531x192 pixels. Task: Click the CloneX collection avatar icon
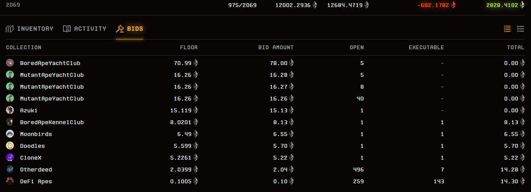(x=10, y=158)
